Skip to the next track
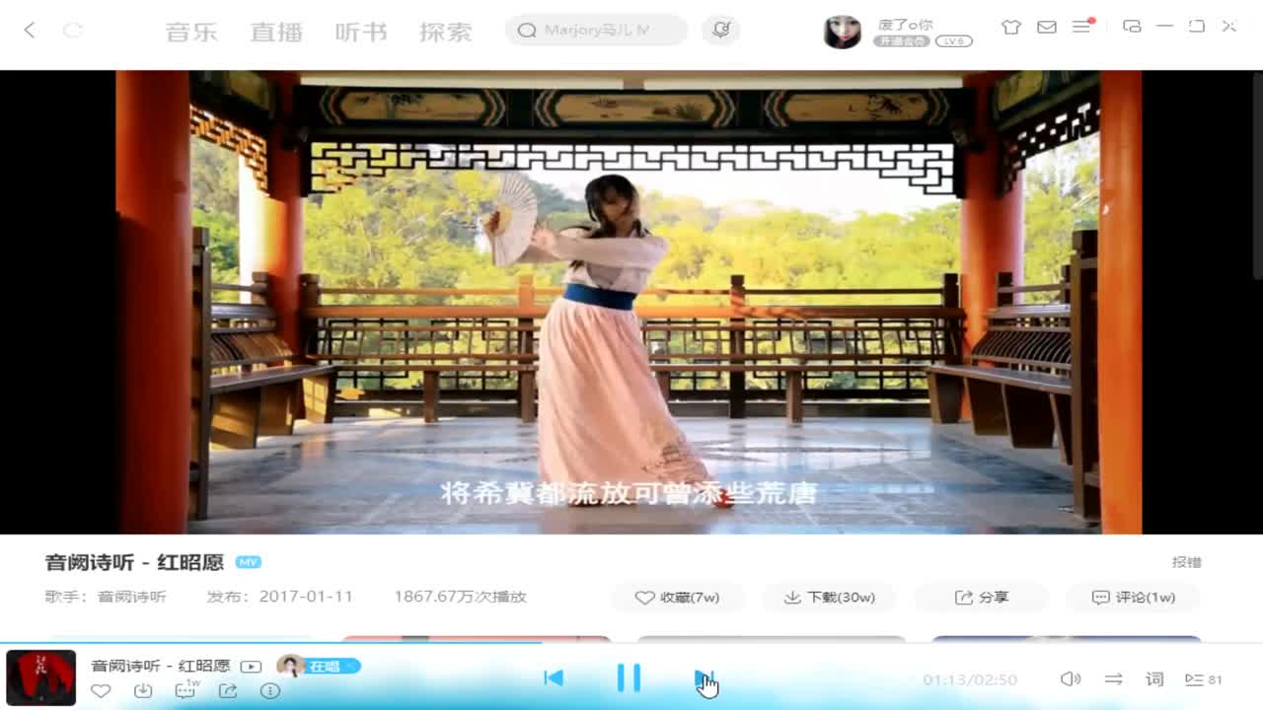Viewport: 1263px width, 710px height. click(x=704, y=677)
